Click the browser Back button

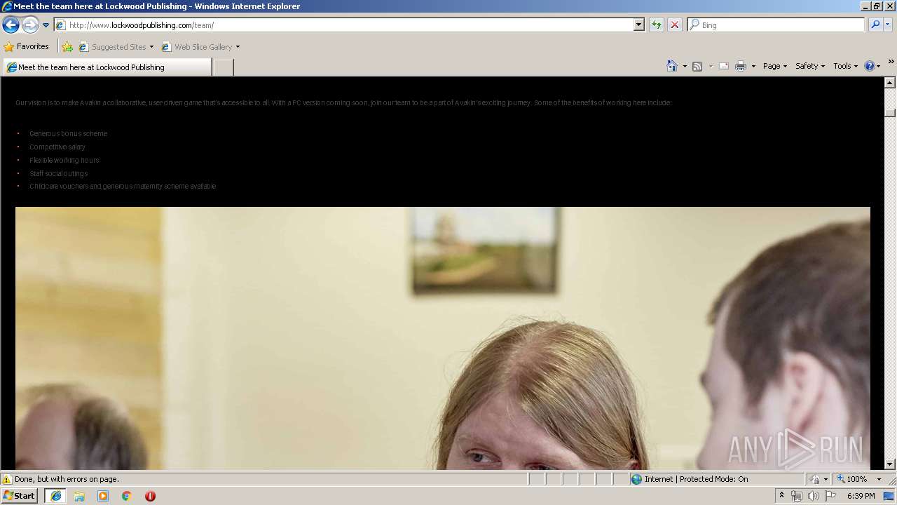[11, 25]
